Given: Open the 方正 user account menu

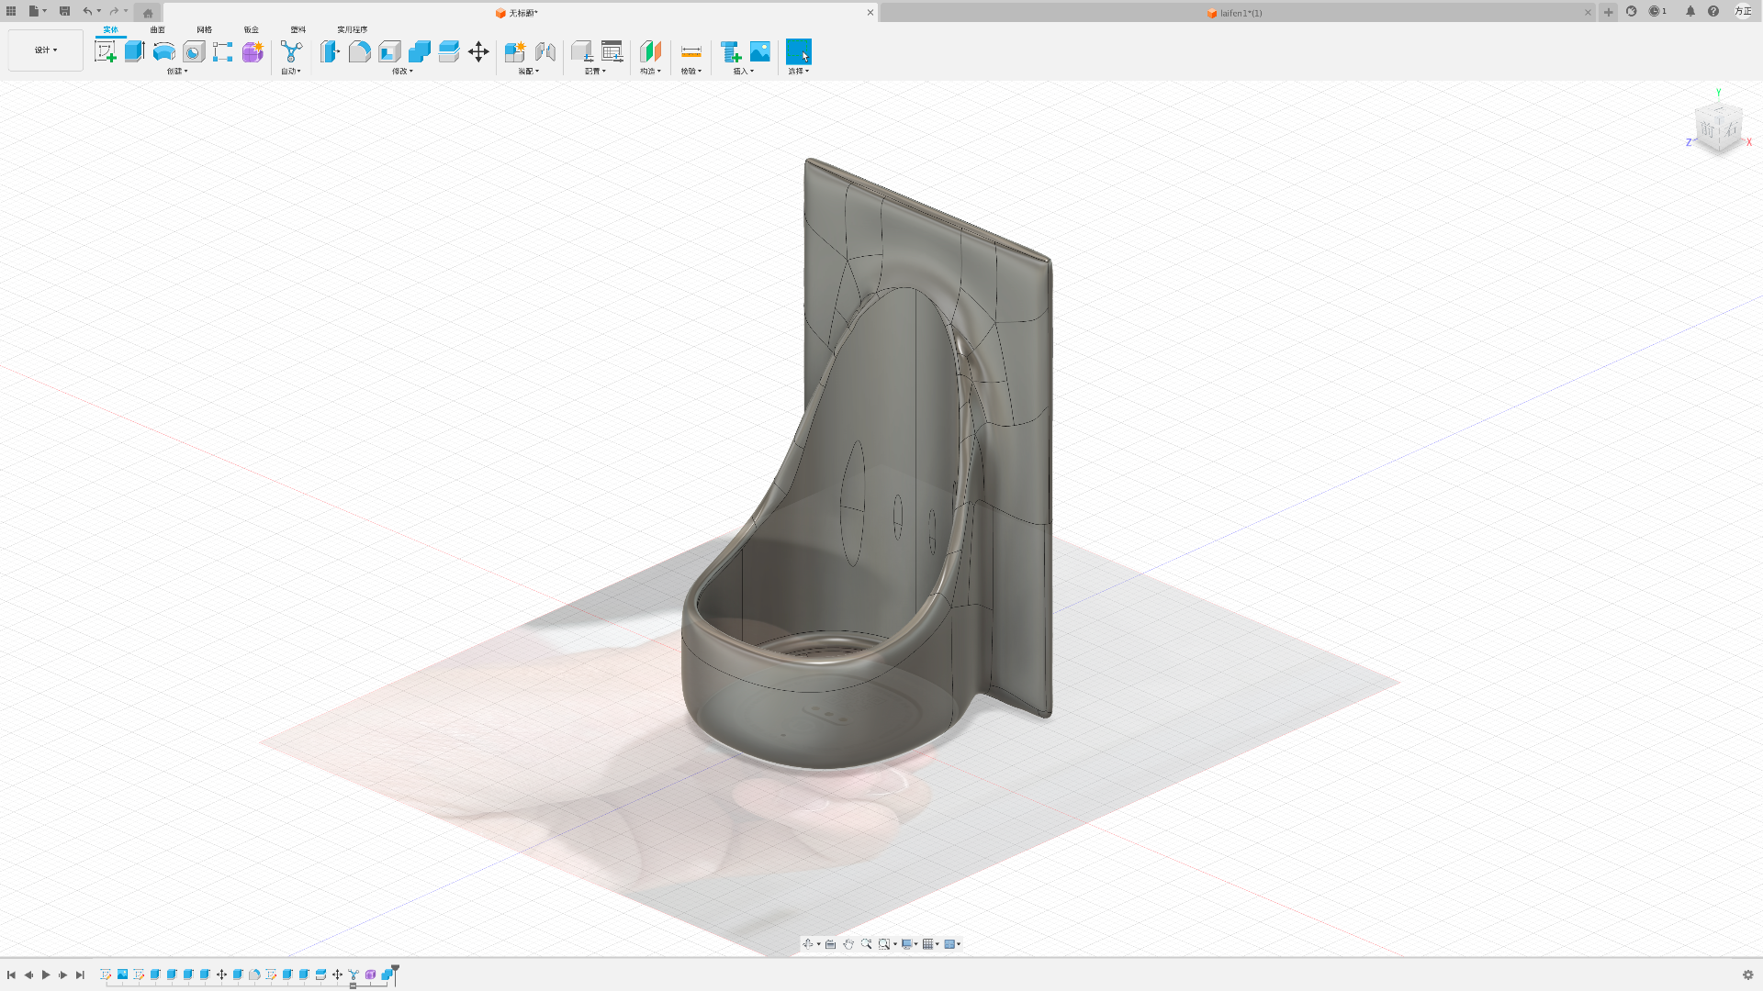Looking at the screenshot, I should click(1743, 12).
